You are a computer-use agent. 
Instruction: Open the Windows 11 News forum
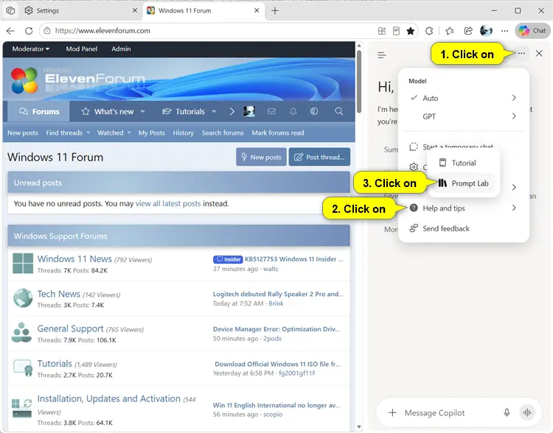click(x=74, y=259)
